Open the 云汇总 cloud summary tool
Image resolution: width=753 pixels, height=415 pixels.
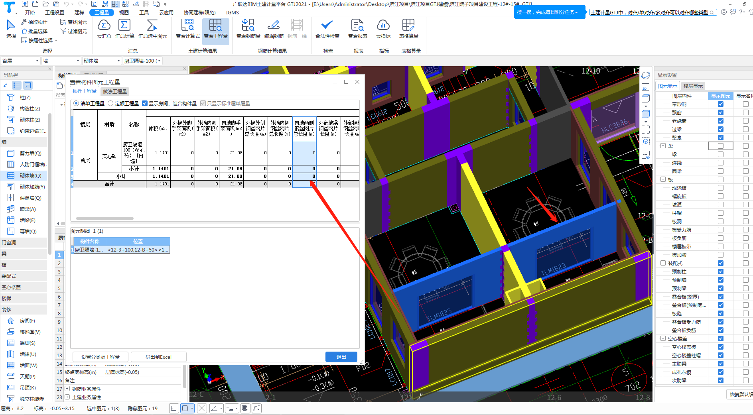click(104, 29)
